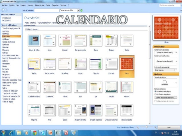Open Google Chrome from the taskbar
This screenshot has height=136, width=182.
(35, 133)
